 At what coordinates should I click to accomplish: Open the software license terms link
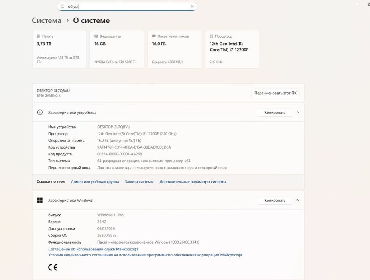coord(145,255)
